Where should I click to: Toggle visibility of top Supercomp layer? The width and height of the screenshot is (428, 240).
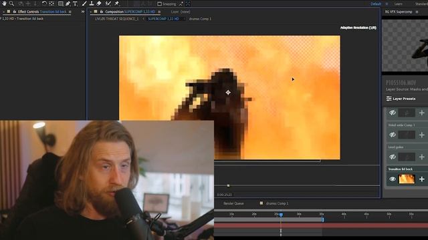[x=393, y=113]
